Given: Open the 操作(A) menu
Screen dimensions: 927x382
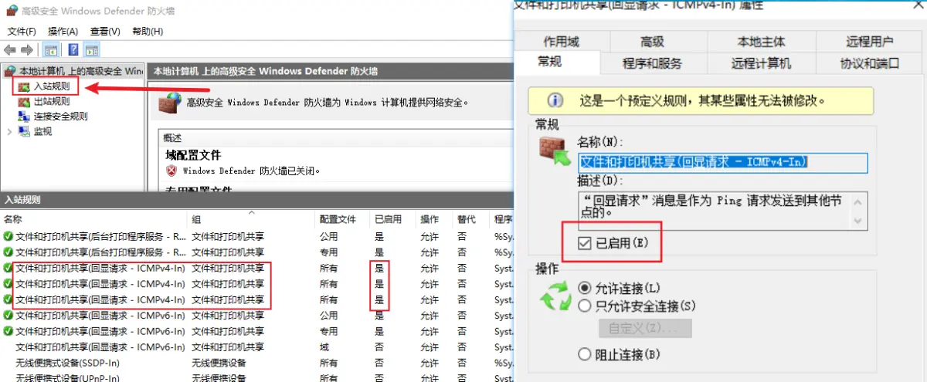Looking at the screenshot, I should [x=63, y=32].
